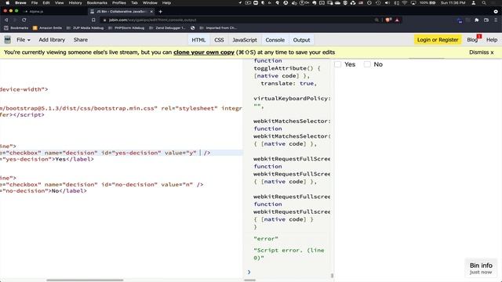Open the Window menu
Image resolution: width=502 pixels, height=282 pixels.
click(150, 3)
